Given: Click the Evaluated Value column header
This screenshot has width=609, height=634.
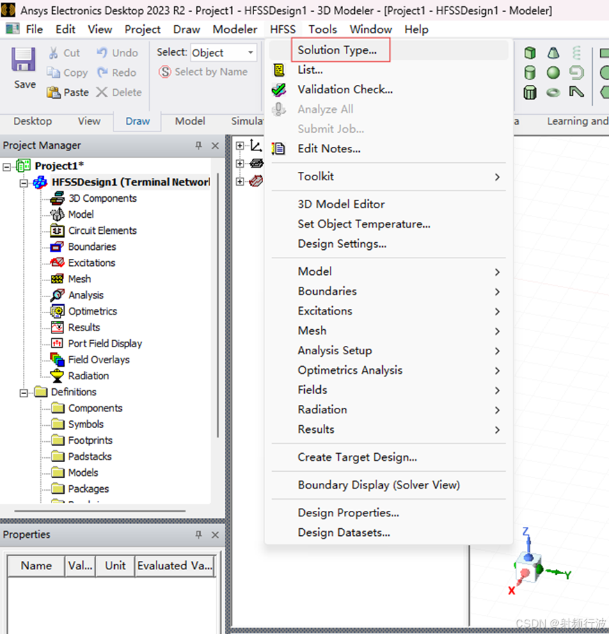Looking at the screenshot, I should tap(175, 566).
